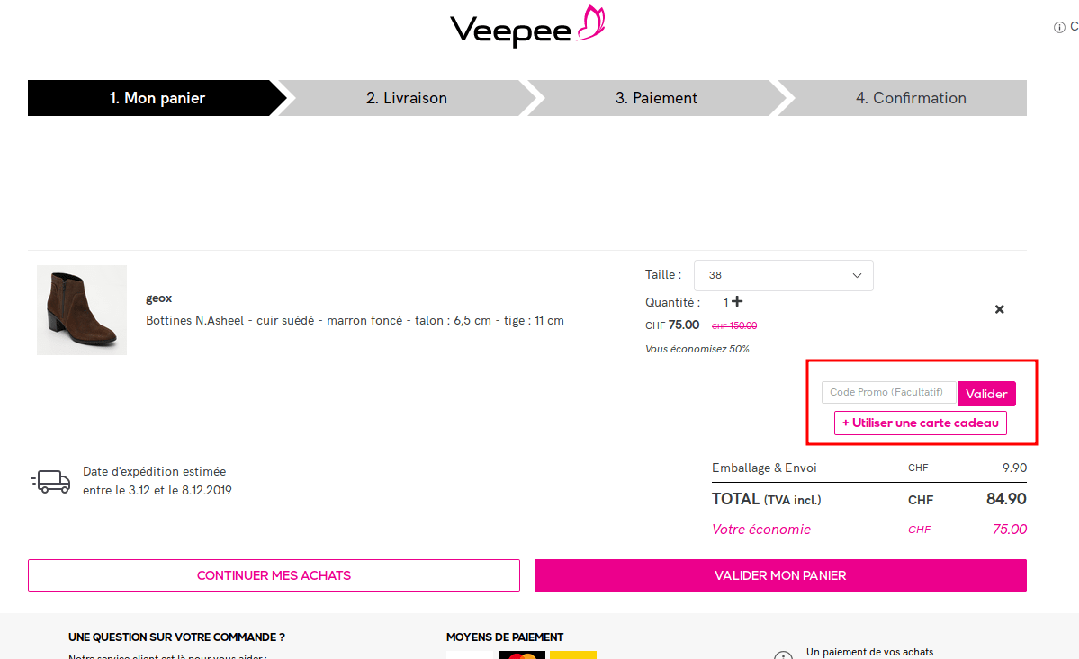1079x659 pixels.
Task: Increase the quantity with the plus stepper
Action: point(736,302)
